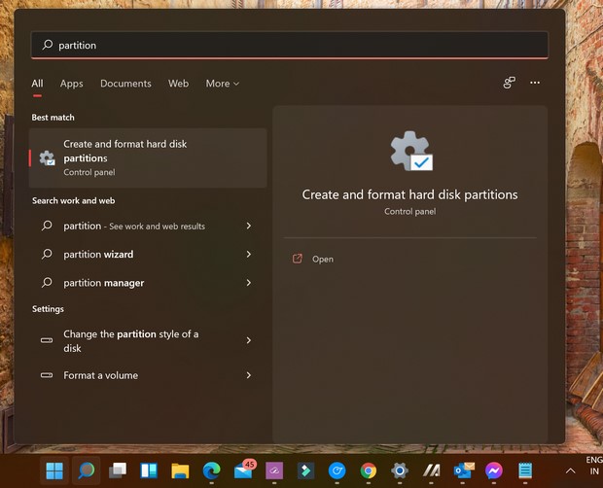Expand the More filter dropdown

[x=222, y=84]
